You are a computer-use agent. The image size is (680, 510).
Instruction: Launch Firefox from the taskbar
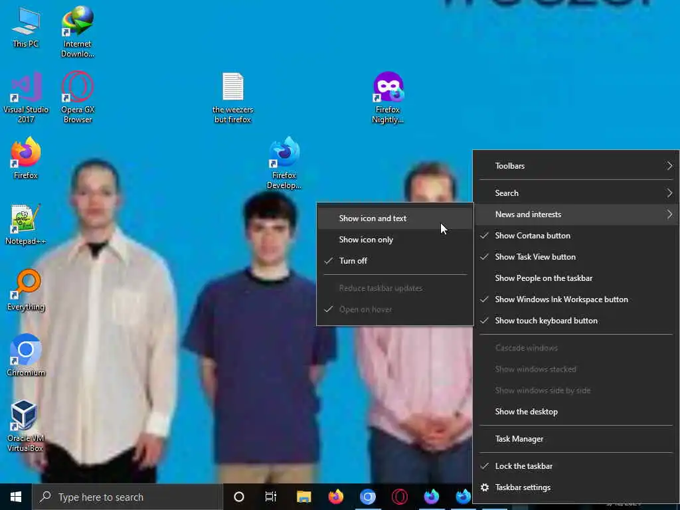coord(335,497)
